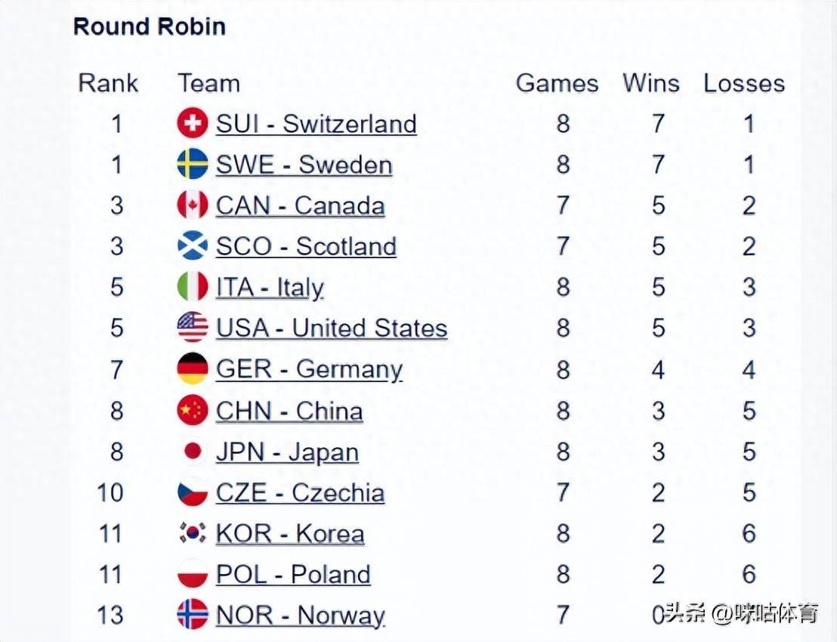The image size is (837, 642).
Task: Follow the CAN - Canada link
Action: pos(300,205)
